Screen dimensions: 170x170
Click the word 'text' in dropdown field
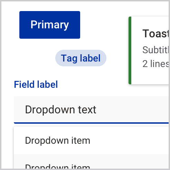[x=87, y=110]
